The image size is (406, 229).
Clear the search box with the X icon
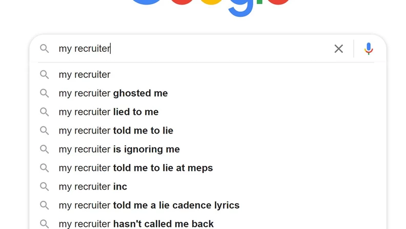(338, 49)
